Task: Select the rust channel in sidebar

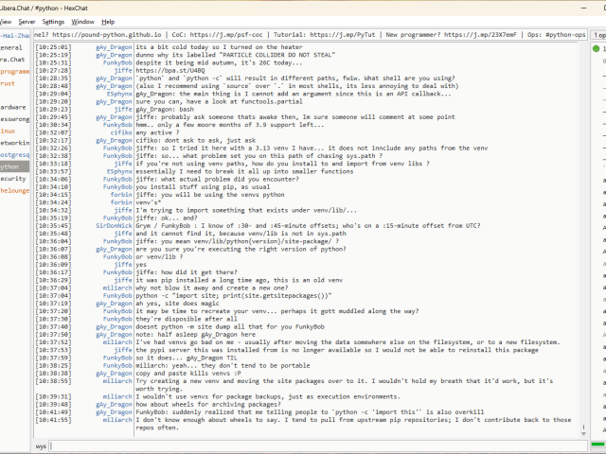Action: (8, 83)
